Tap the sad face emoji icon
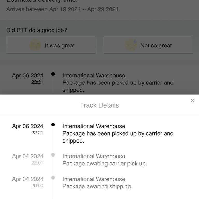199x199 pixels. click(x=131, y=45)
